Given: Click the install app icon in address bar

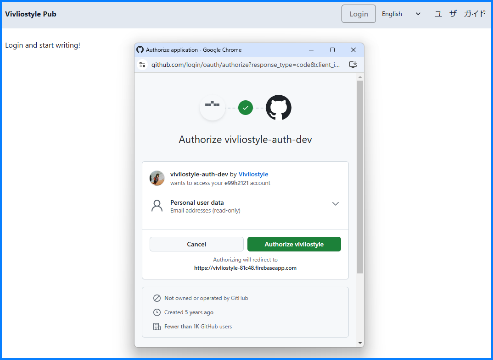Looking at the screenshot, I should click(x=353, y=65).
